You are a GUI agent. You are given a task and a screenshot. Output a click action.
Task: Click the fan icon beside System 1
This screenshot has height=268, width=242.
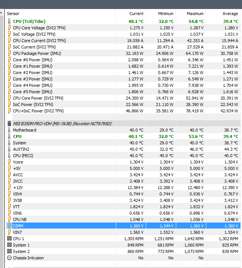[x=9, y=245]
